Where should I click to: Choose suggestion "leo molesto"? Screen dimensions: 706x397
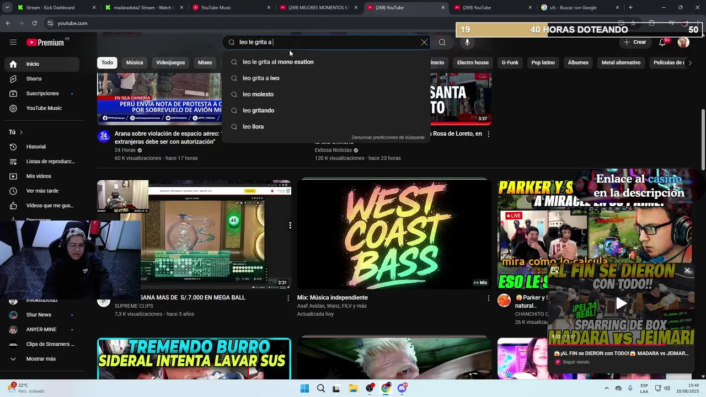[x=325, y=94]
